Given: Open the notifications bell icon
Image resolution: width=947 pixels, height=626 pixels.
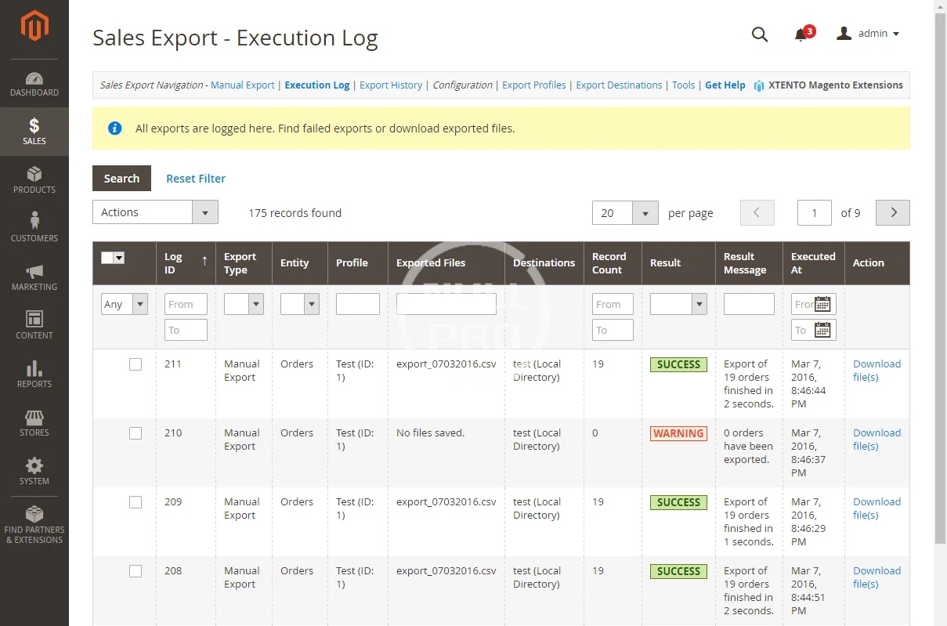Looking at the screenshot, I should [801, 34].
